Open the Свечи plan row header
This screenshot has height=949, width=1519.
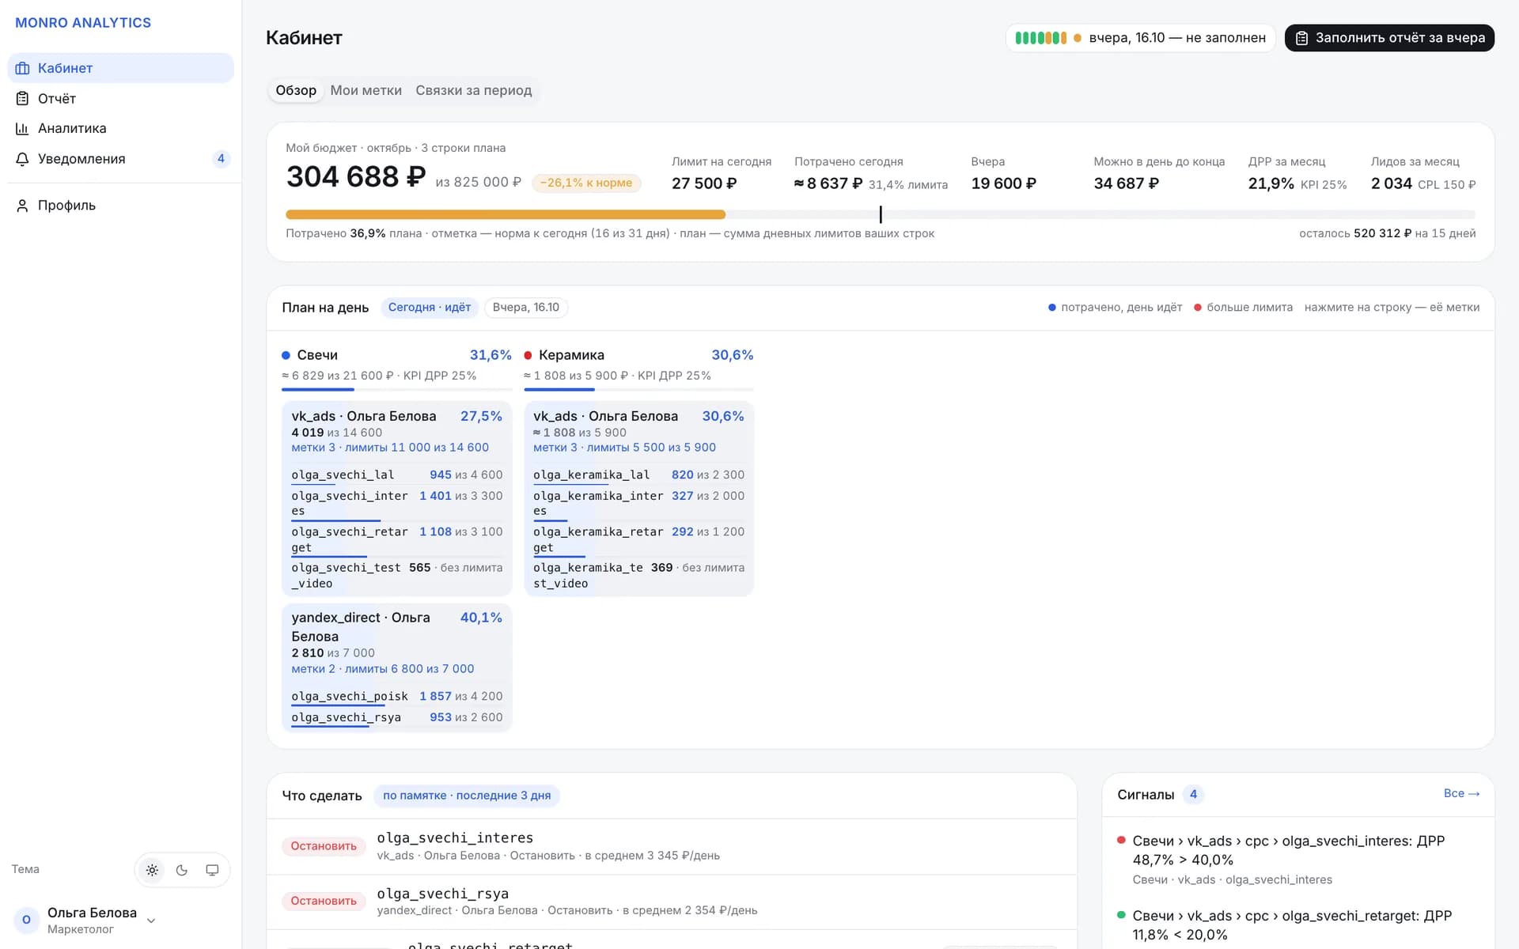pos(397,365)
